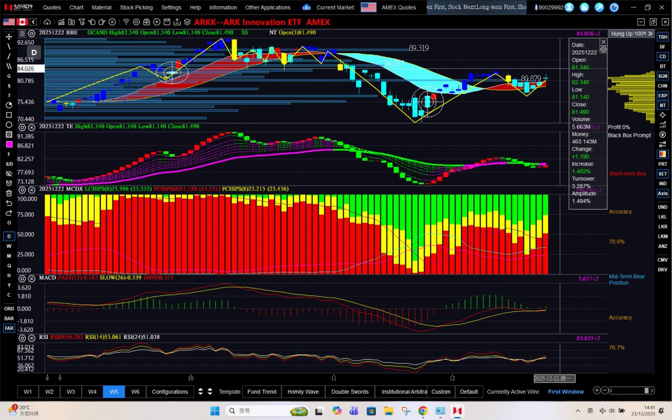
Task: Collapse the toolbar with the left arrow
Action: click(x=34, y=22)
